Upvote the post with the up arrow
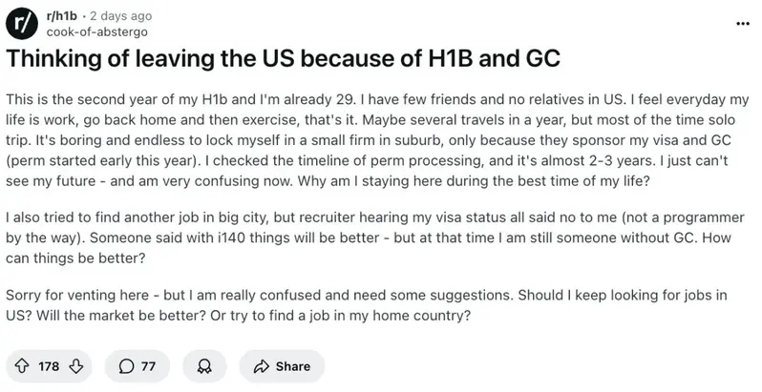 point(21,366)
